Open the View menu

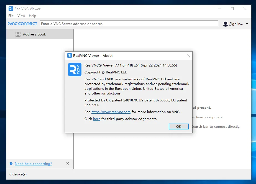(x=21, y=16)
